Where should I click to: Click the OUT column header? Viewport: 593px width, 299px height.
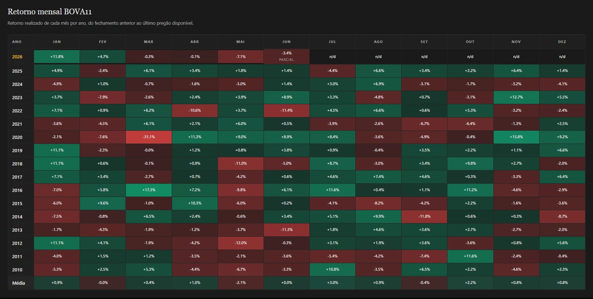470,42
